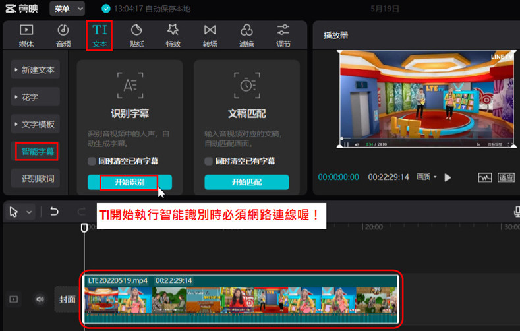Viewport: 520px width, 331px height.
Task: Check 同时清空已有字幕 under 文稿匹配
Action: click(209, 161)
